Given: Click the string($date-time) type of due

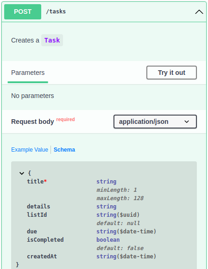Looking at the screenshot, I should tap(126, 232).
